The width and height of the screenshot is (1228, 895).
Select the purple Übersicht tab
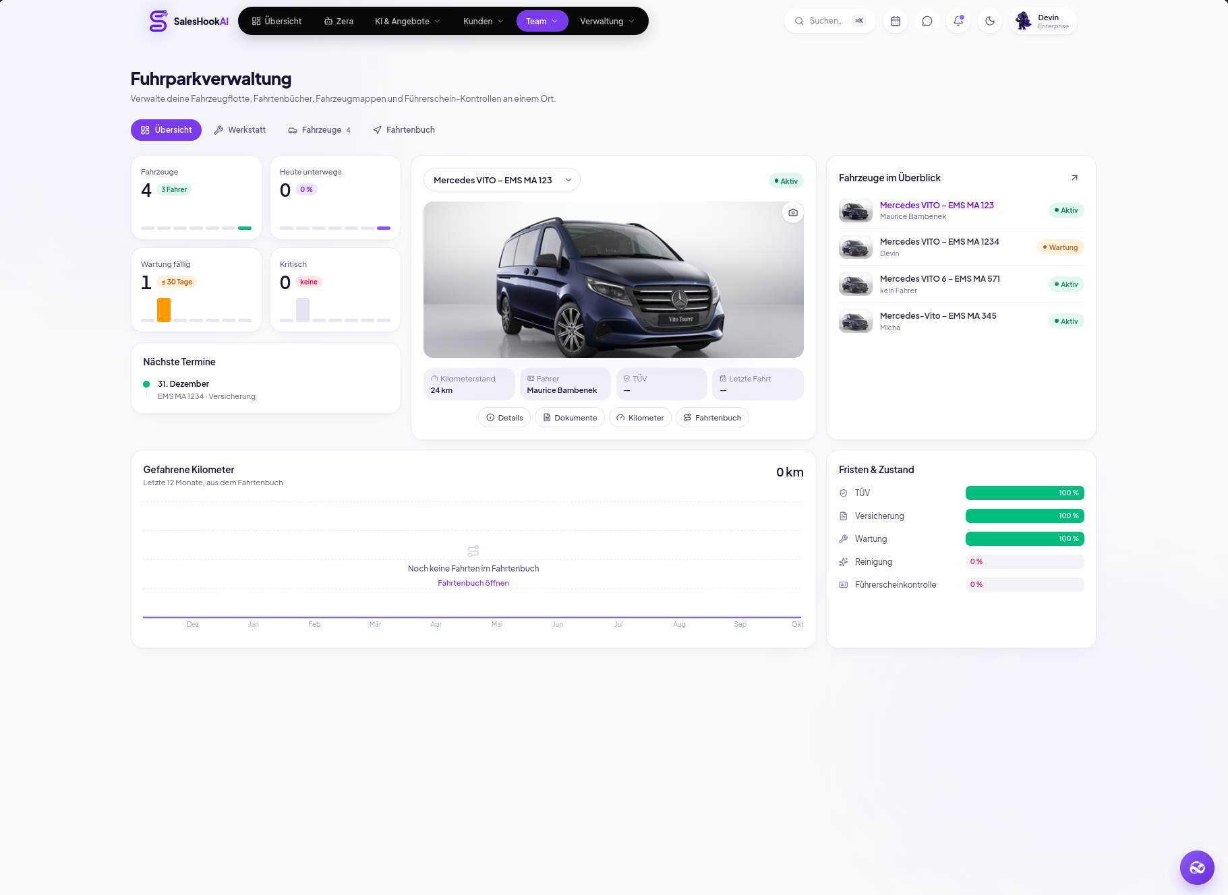pyautogui.click(x=166, y=130)
